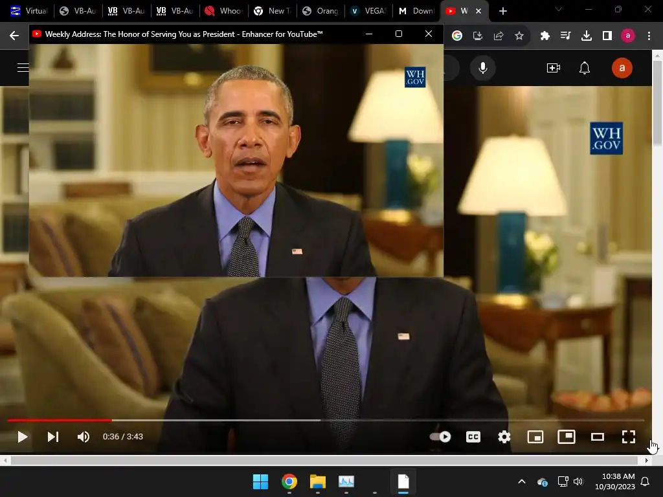Close the active YouTube tab
Viewport: 663px width, 497px height.
pyautogui.click(x=478, y=12)
